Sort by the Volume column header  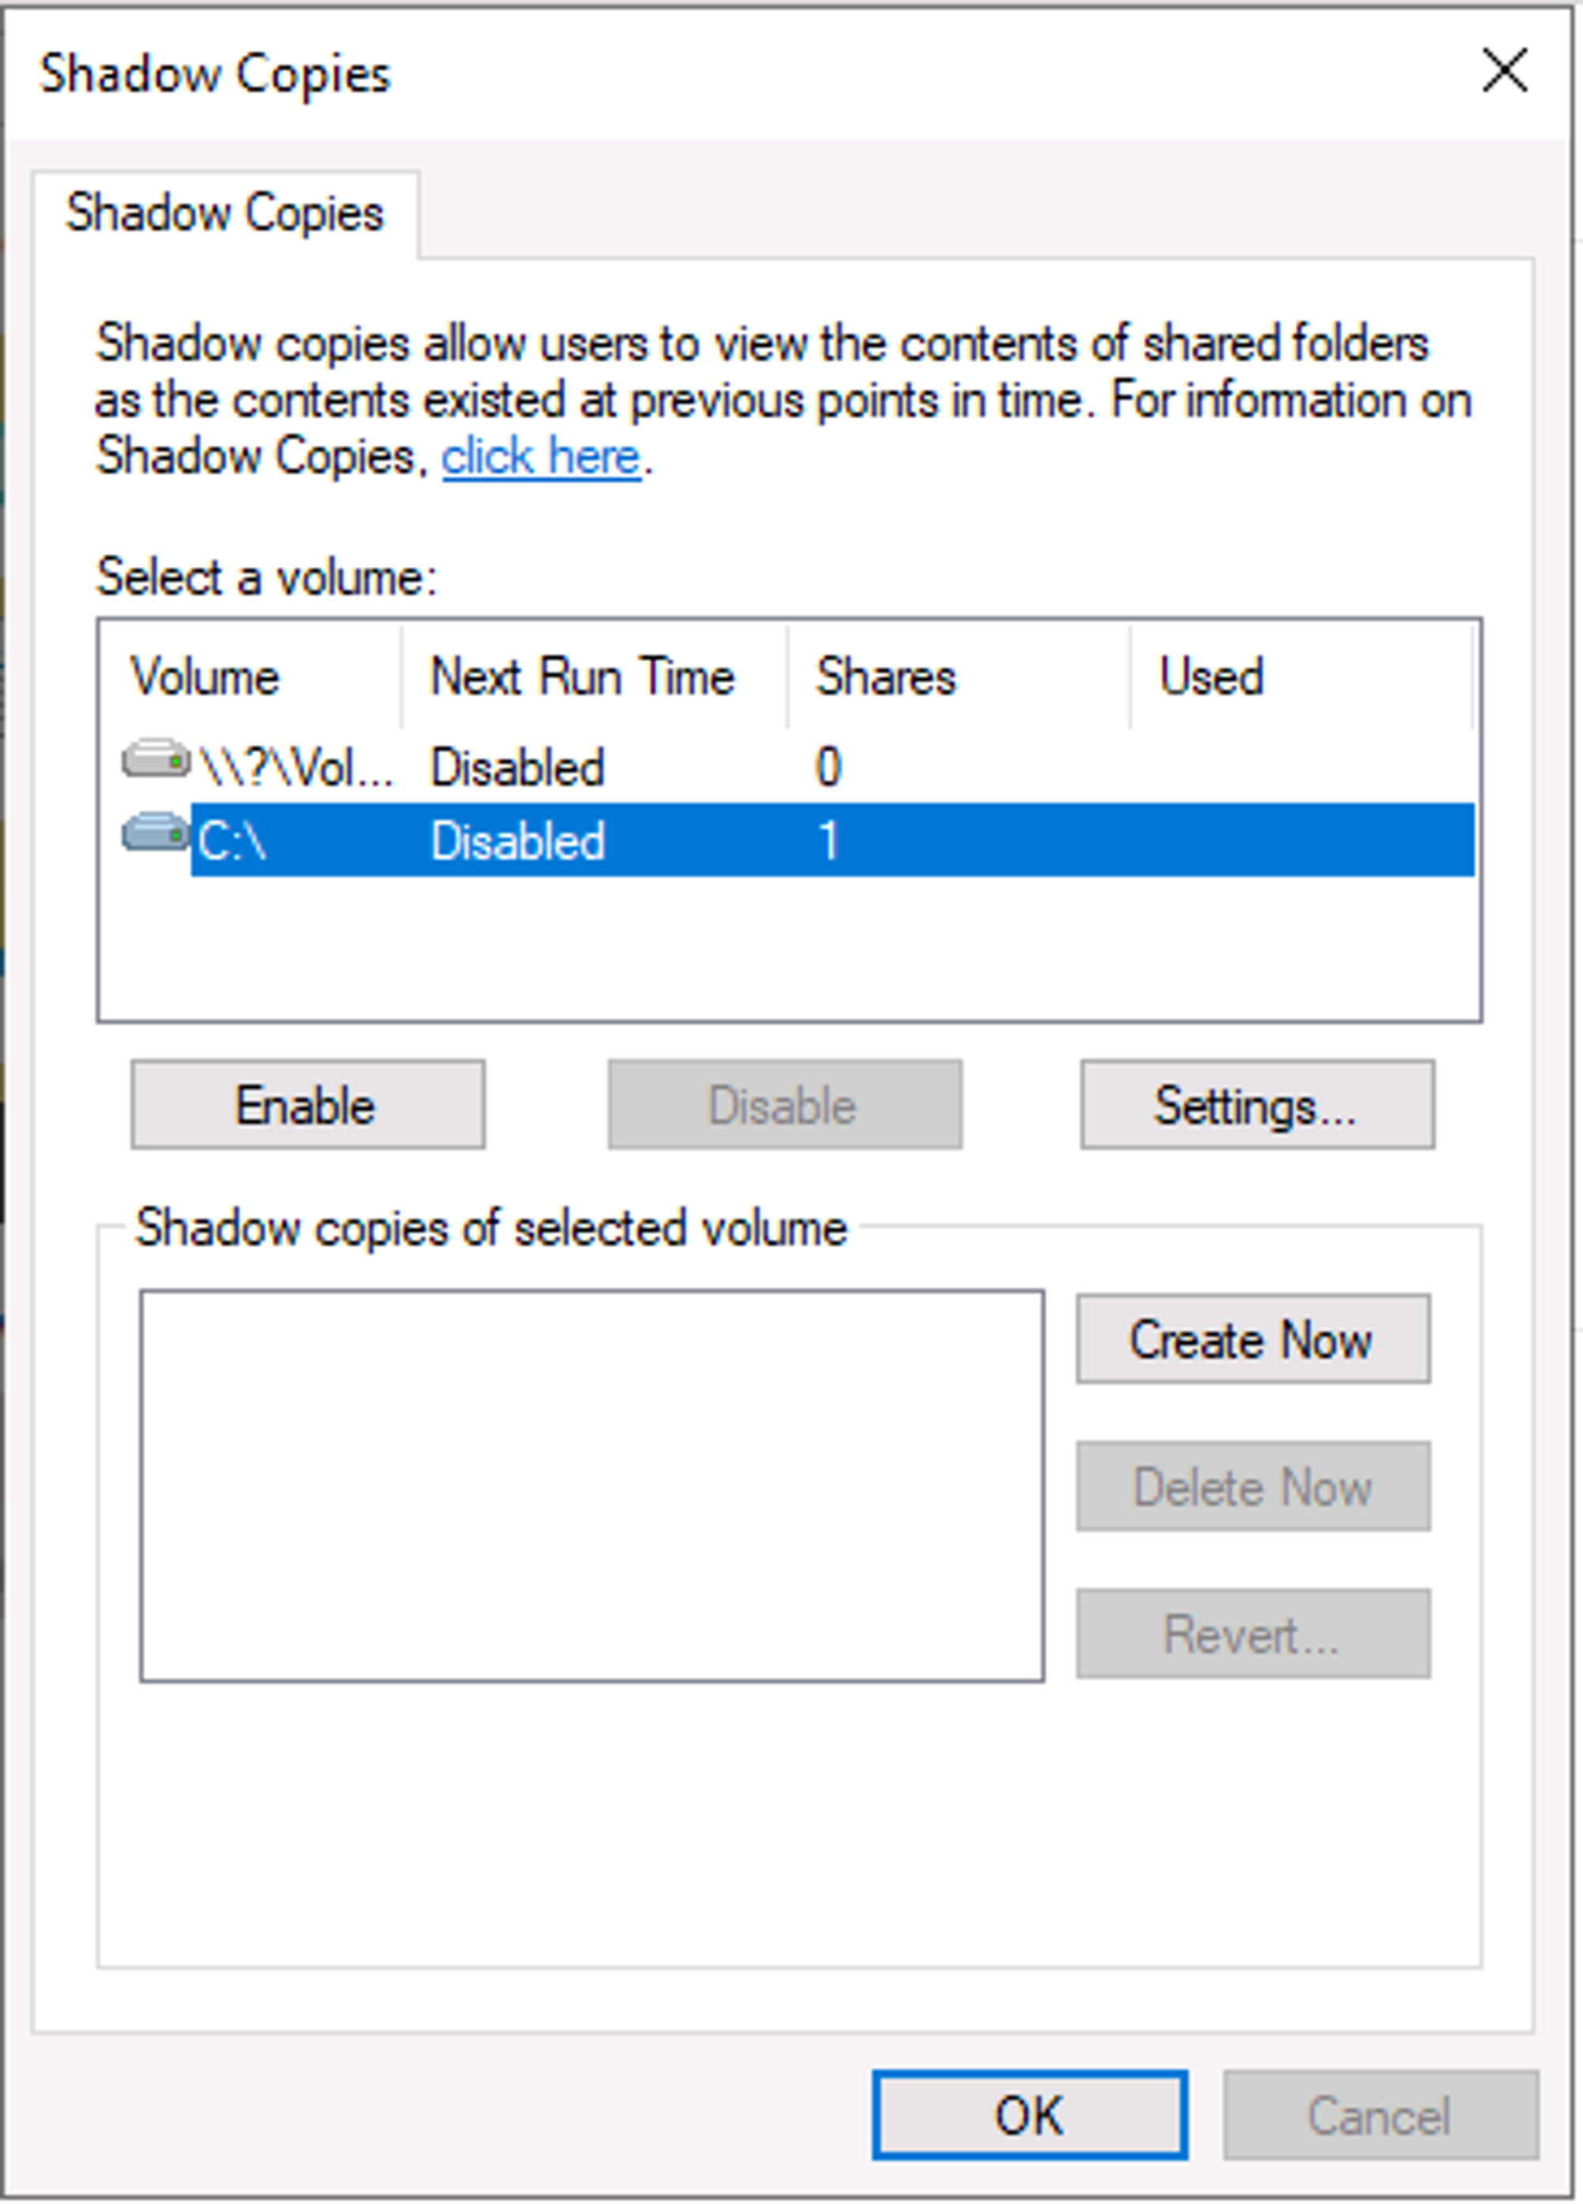pyautogui.click(x=205, y=678)
